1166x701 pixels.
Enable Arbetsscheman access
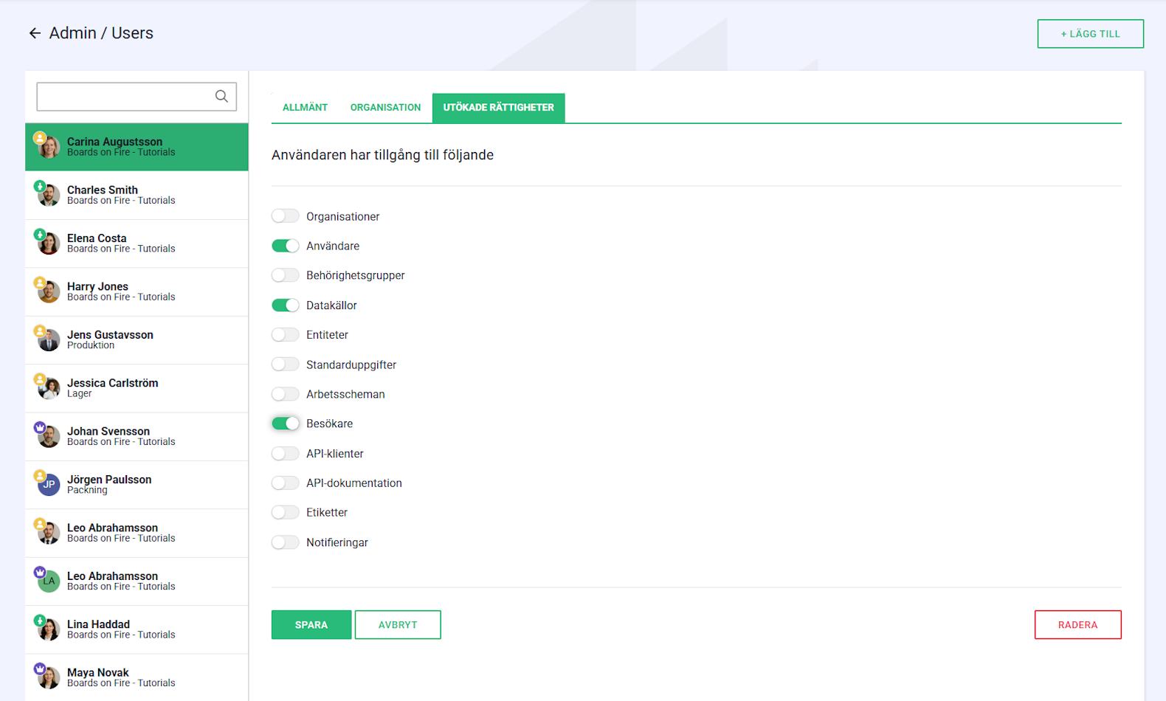point(285,394)
